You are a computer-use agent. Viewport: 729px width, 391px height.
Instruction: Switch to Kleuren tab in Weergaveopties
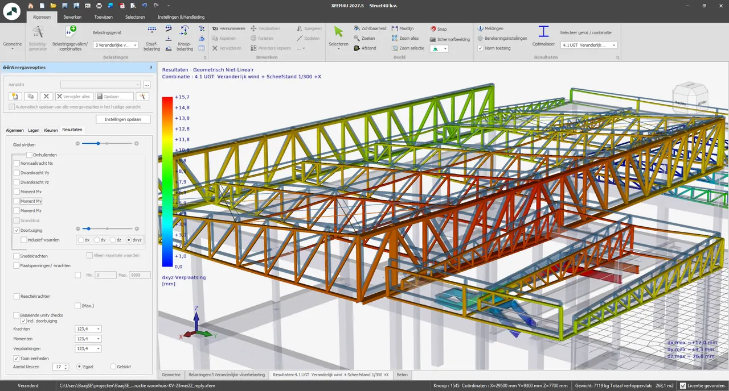(51, 130)
